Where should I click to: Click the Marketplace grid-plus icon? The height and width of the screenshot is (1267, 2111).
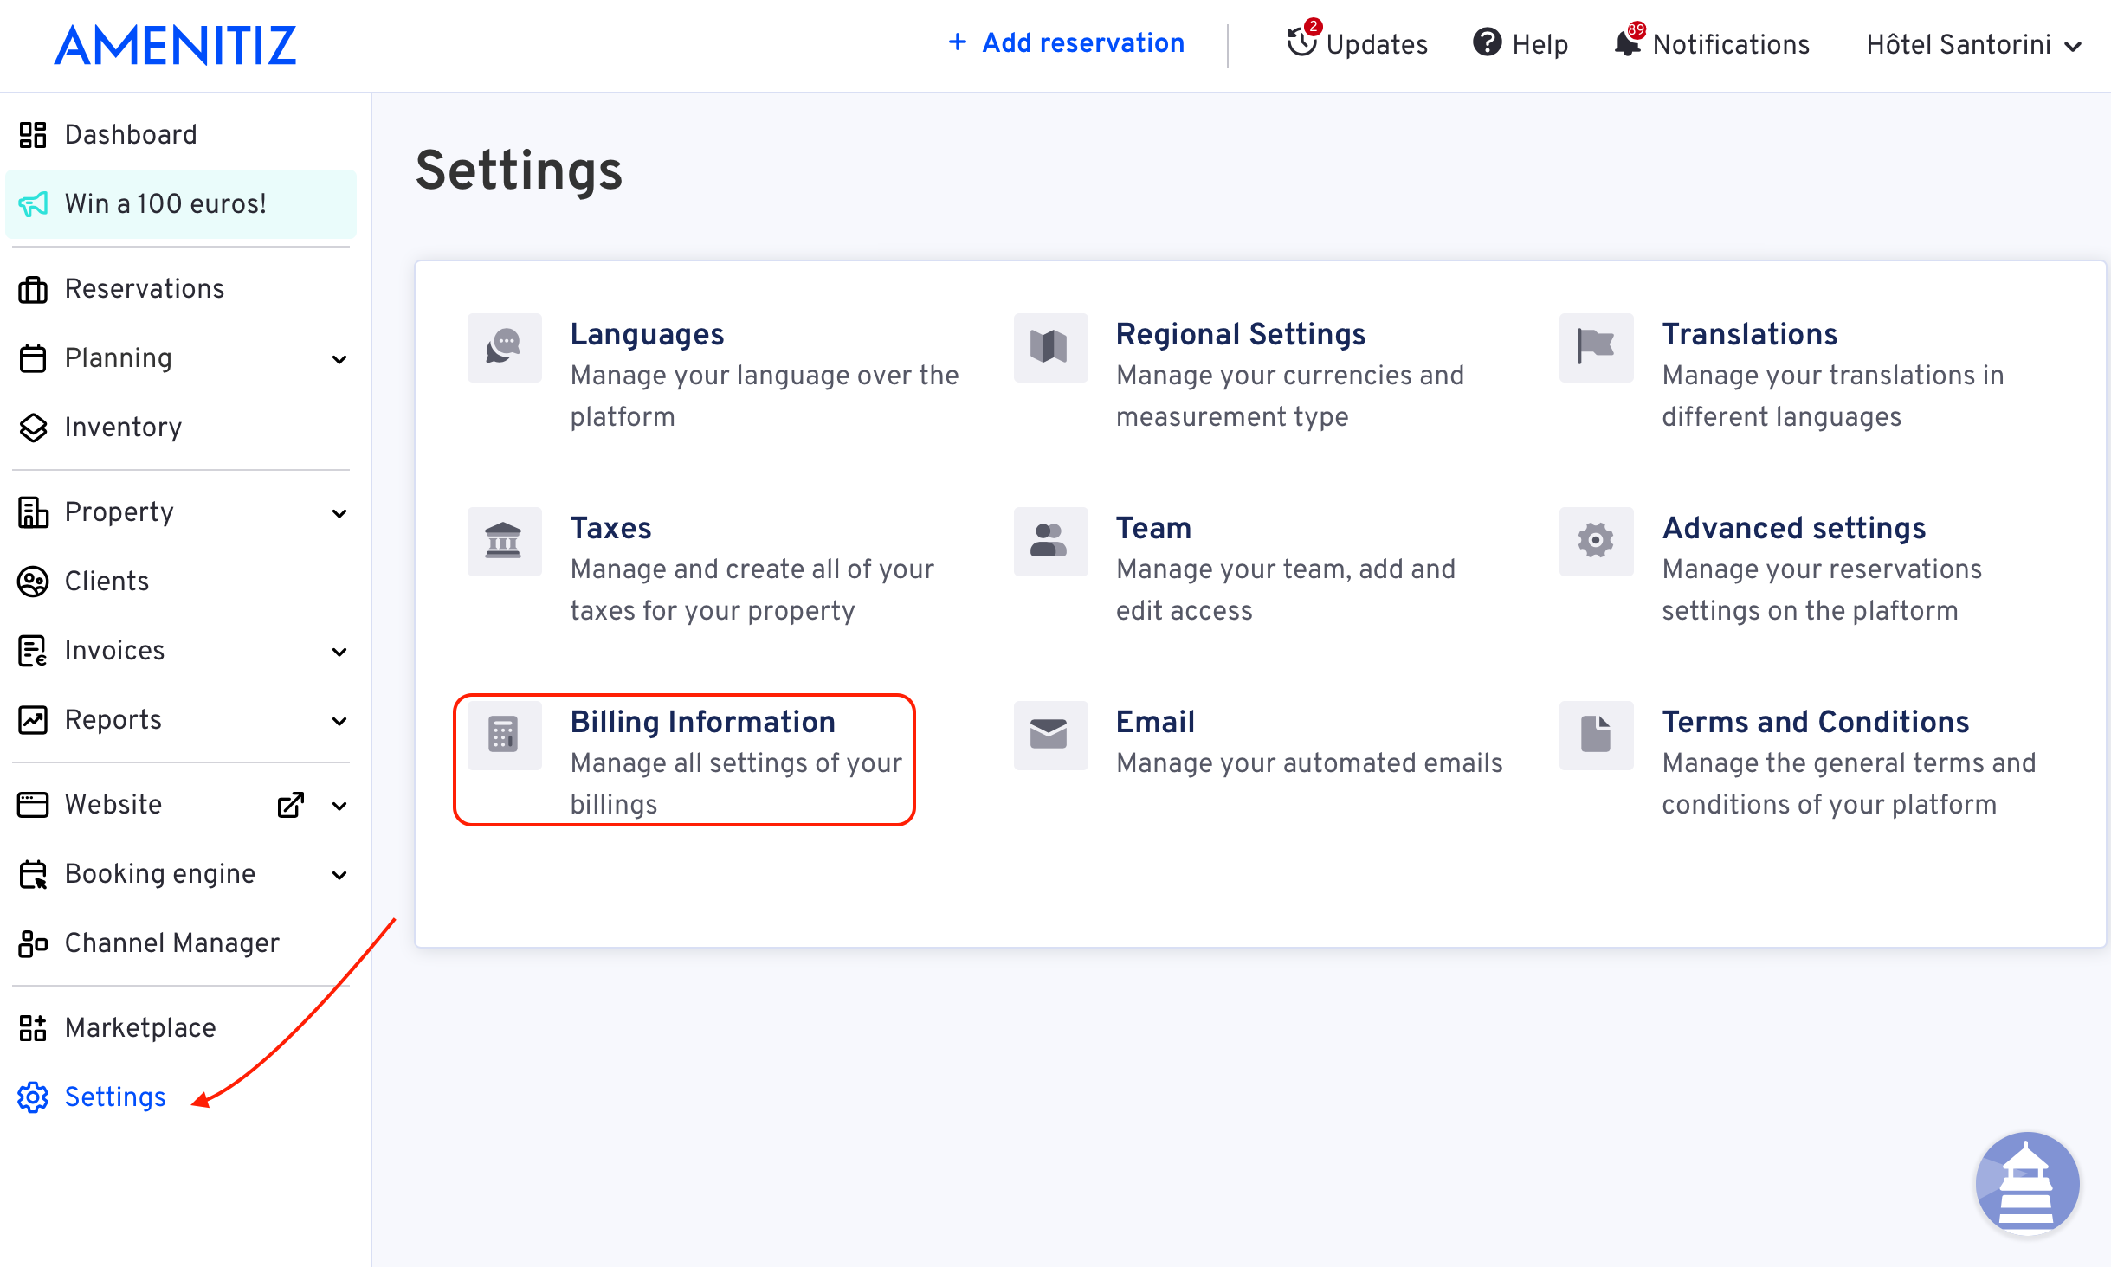point(33,1028)
